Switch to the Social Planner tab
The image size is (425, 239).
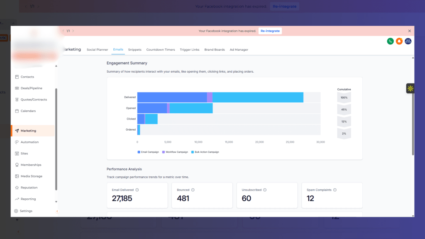(x=97, y=50)
